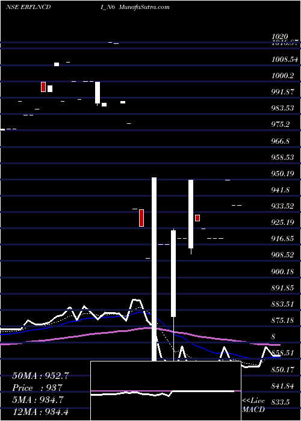Select the 925.19 price axis label
Screen dimensions: 301x421
coord(282,223)
